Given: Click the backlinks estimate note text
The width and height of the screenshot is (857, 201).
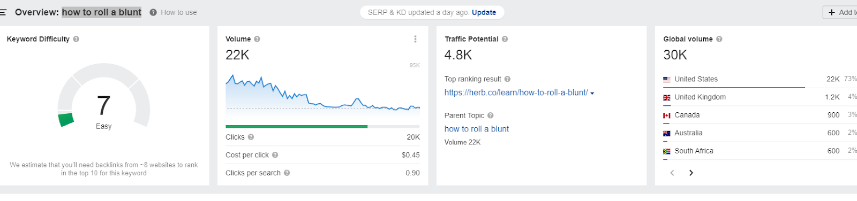Looking at the screenshot, I should 104,169.
